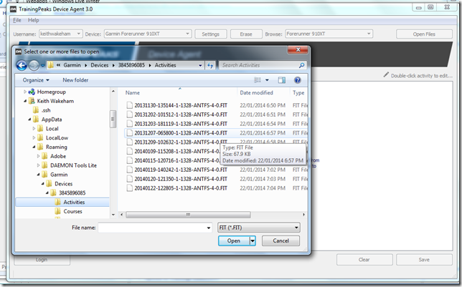The image size is (462, 287).
Task: Click the search magnifier icon
Action: [301, 65]
